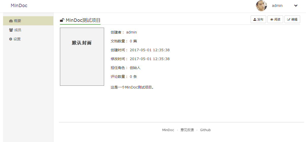This screenshot has width=306, height=142.
Task: Click the MinDoc link in the footer
Action: click(x=168, y=130)
